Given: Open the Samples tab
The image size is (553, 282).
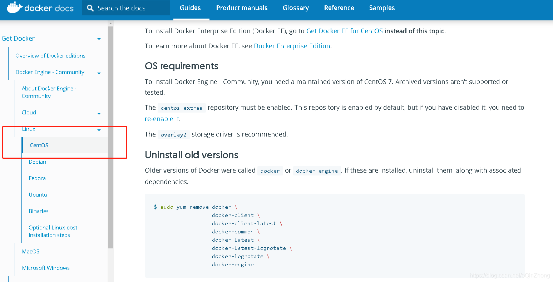Looking at the screenshot, I should click(382, 8).
